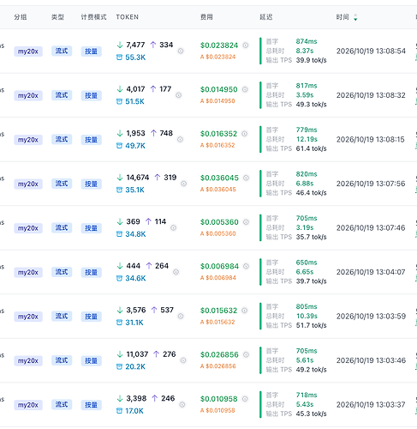Click info icon next to $0.006984
Viewport: 417px width, 429px height.
(x=246, y=266)
